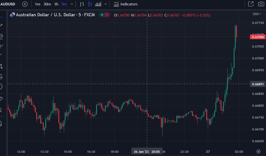Toggle the green market status indicator

point(102,15)
